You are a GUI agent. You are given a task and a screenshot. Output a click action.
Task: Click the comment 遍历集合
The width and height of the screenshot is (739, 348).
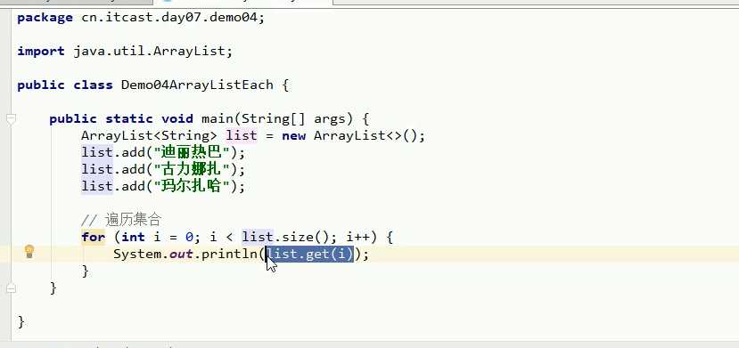134,220
